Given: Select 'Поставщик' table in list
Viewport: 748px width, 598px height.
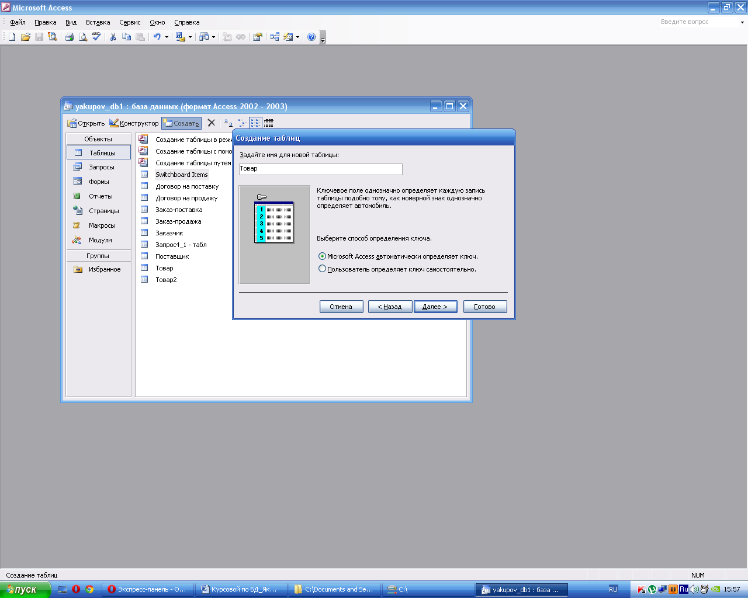Looking at the screenshot, I should click(x=172, y=256).
